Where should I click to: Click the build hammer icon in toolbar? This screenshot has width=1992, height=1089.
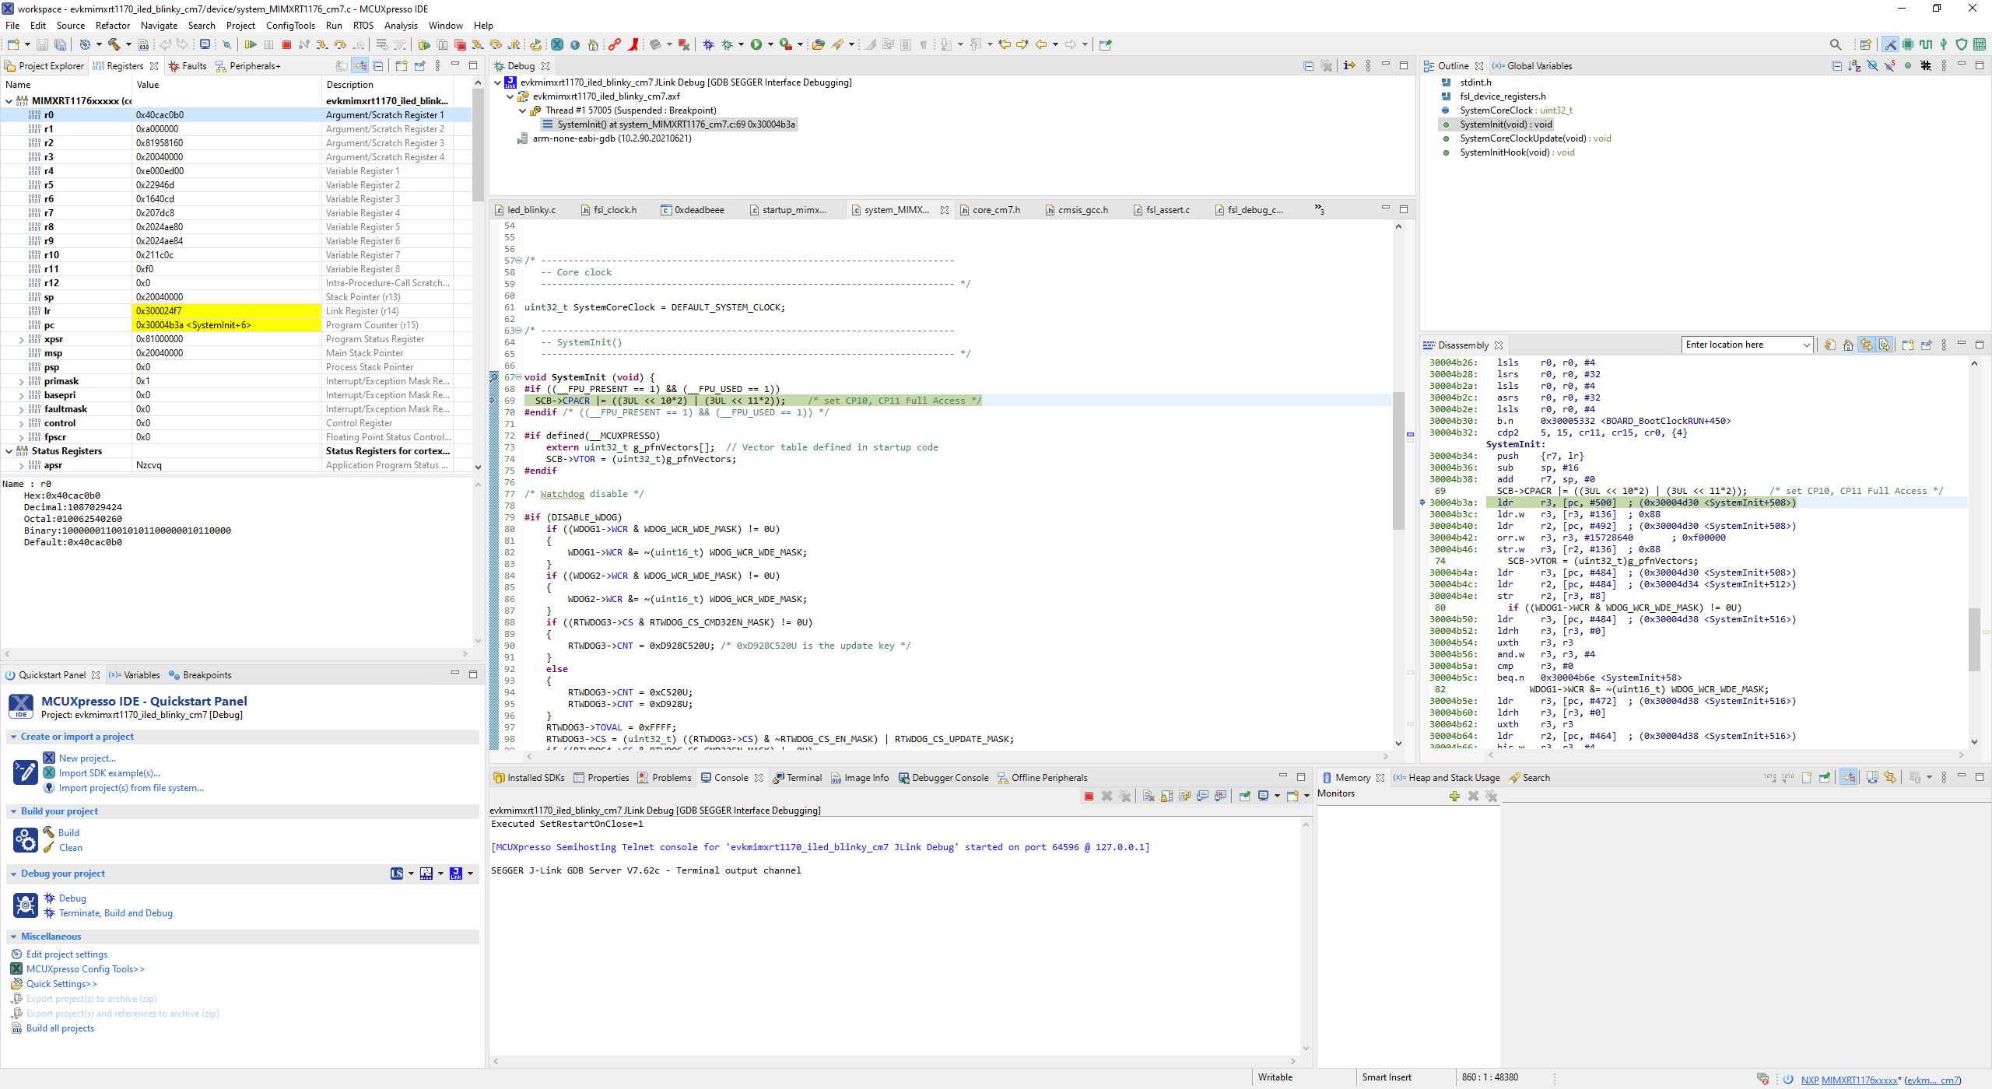tap(114, 45)
